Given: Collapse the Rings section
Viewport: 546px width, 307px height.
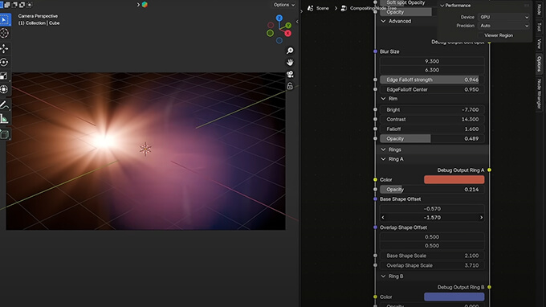Looking at the screenshot, I should coord(383,149).
